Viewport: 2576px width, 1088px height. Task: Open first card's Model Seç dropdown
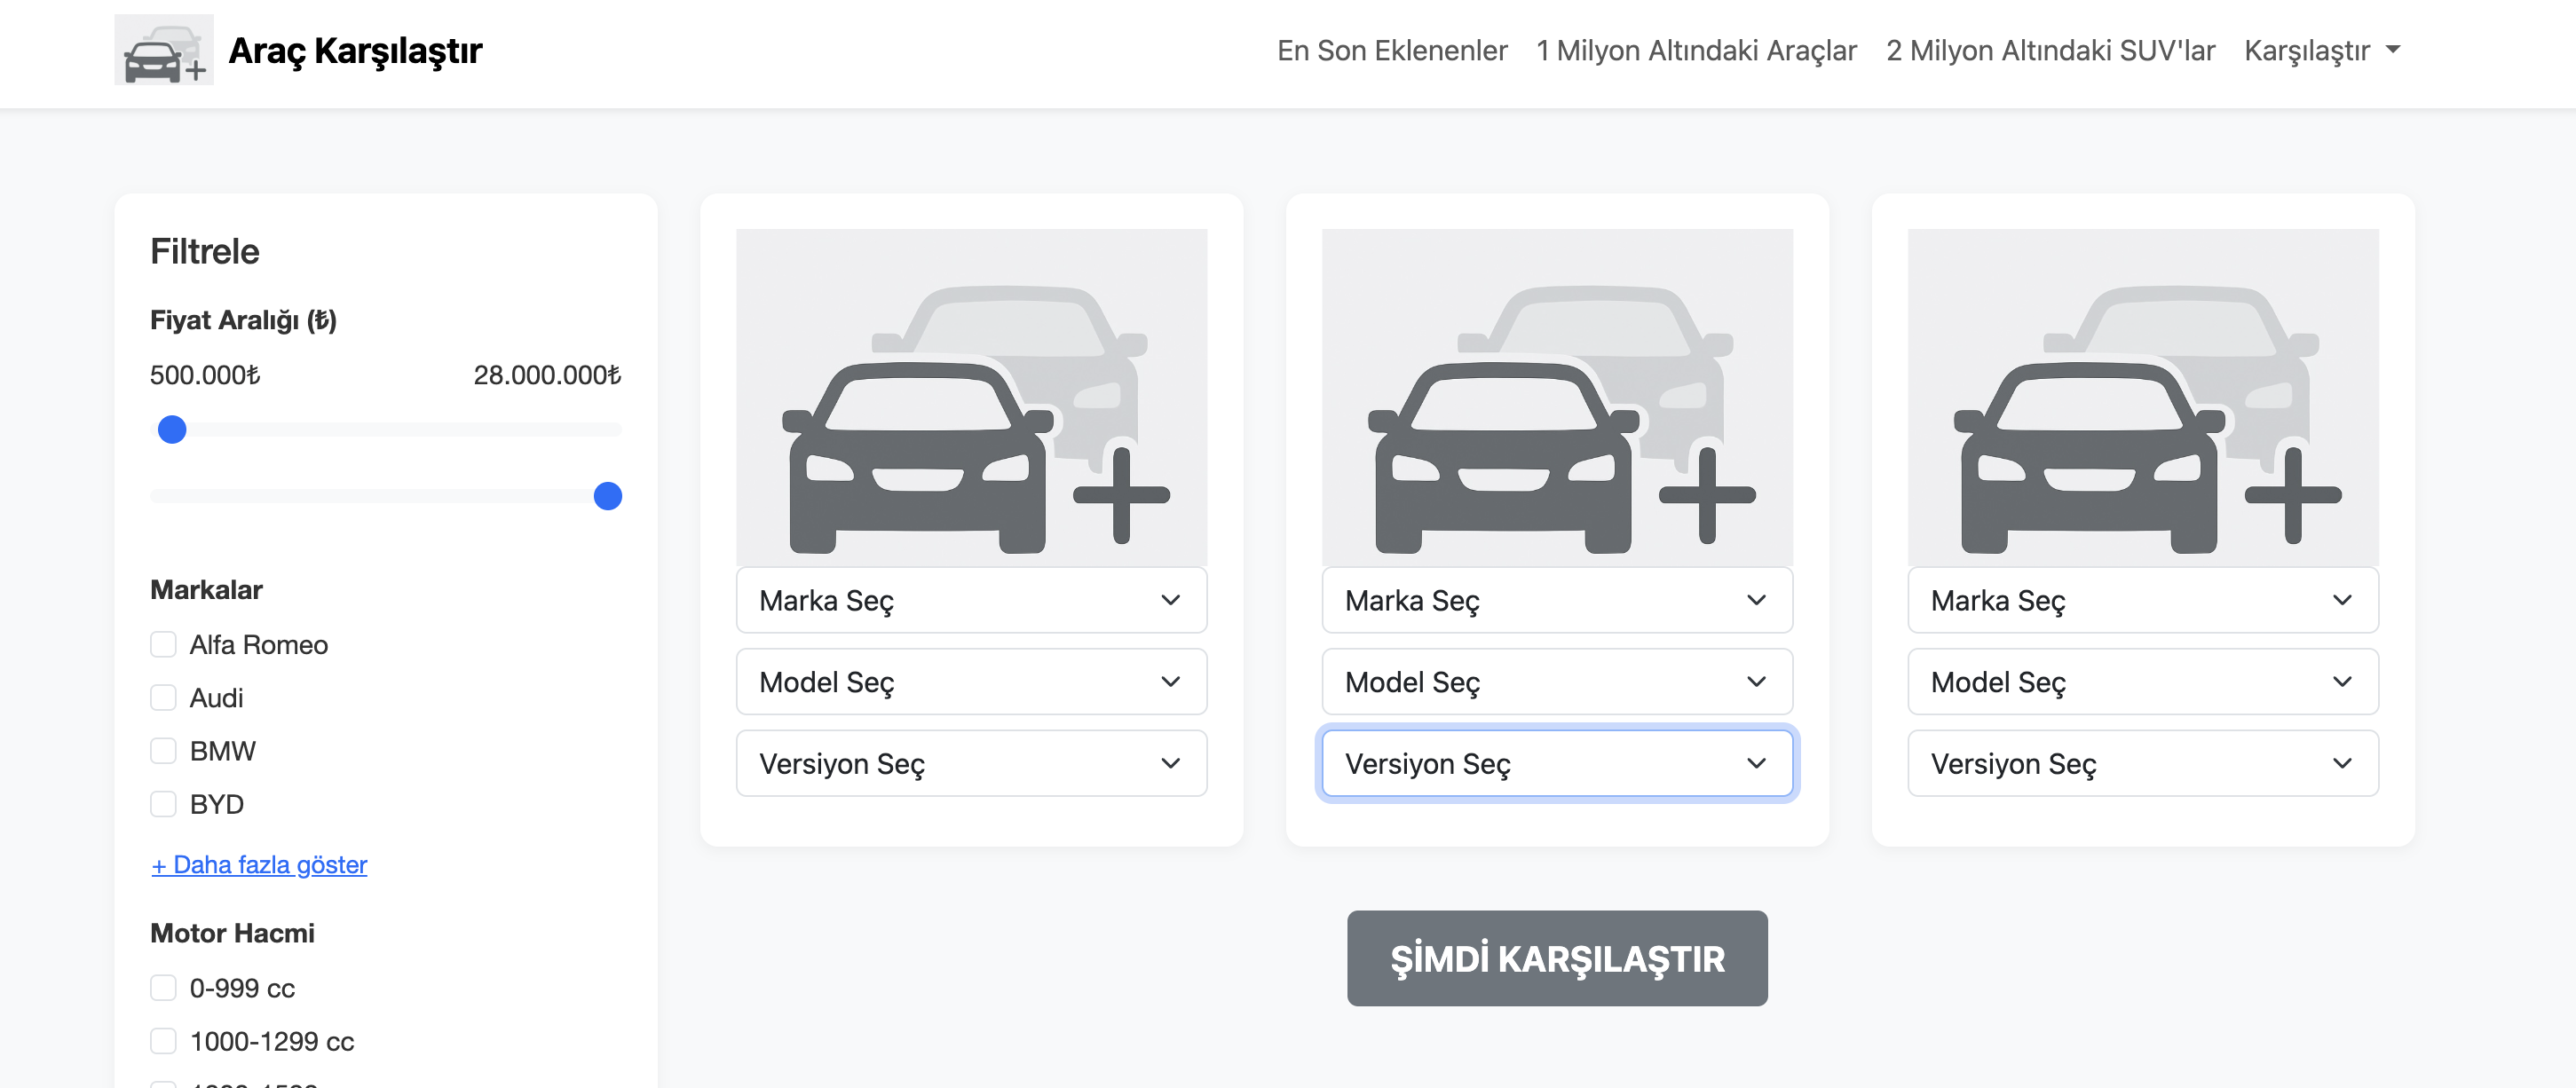coord(971,682)
